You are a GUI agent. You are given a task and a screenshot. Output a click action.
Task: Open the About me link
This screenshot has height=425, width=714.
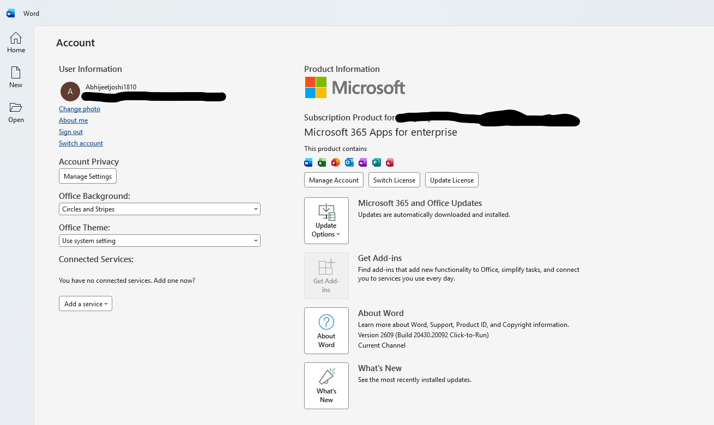click(73, 120)
